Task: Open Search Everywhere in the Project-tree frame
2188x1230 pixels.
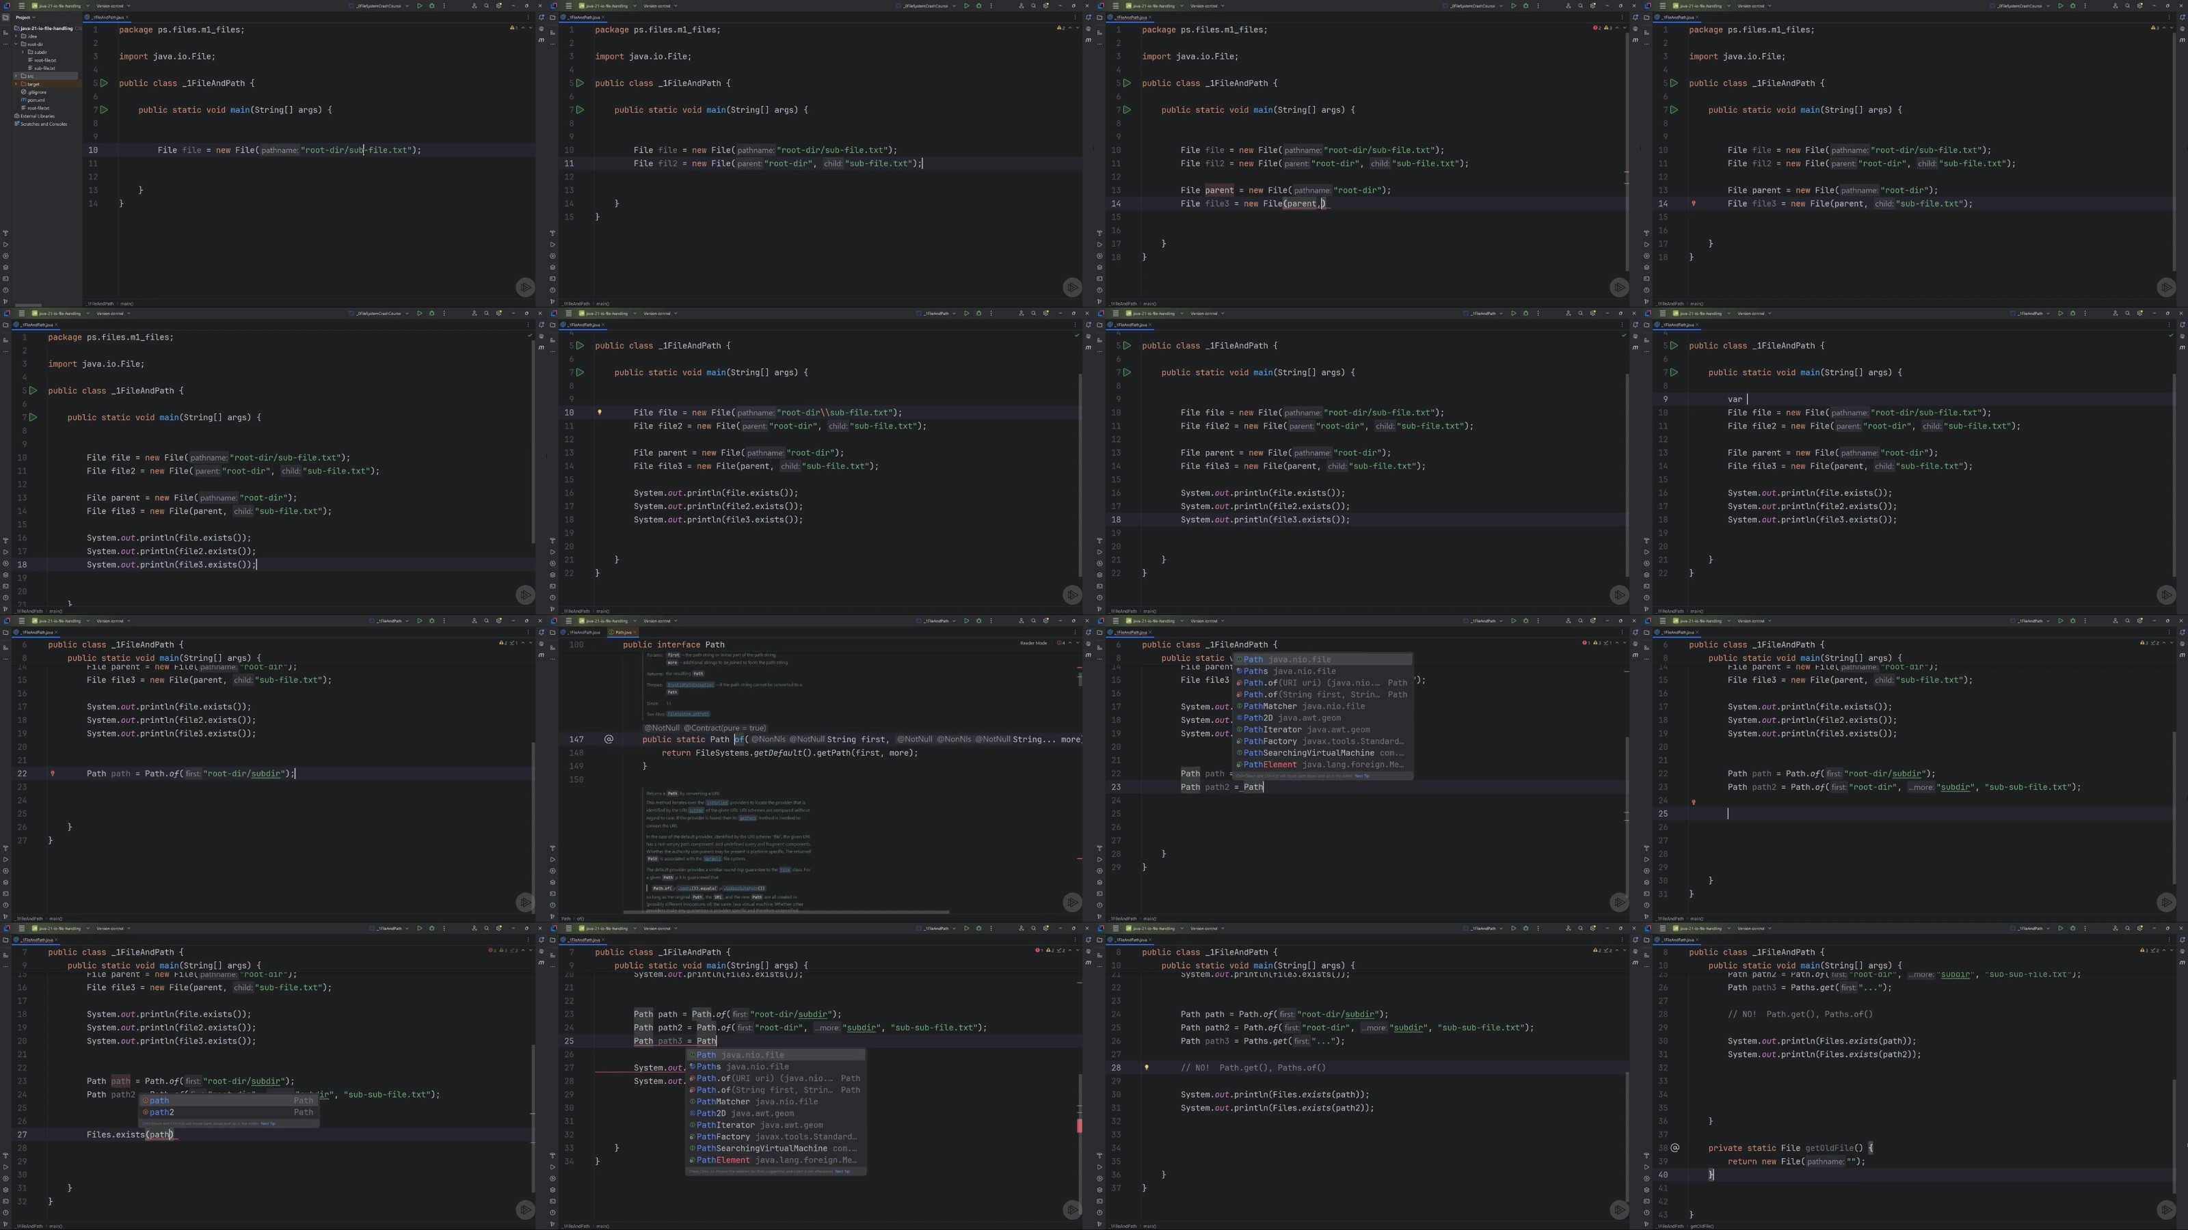Action: click(487, 6)
